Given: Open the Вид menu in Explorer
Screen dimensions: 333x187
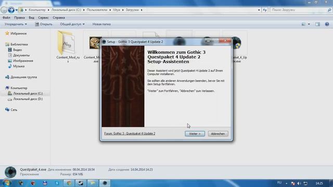Looking at the screenshot, I should click(x=31, y=18).
